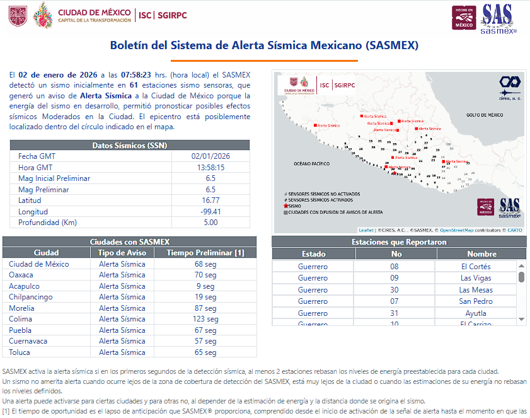The image size is (530, 418).
Task: Click the colorful heart emblem in the page header
Action: [x=43, y=15]
